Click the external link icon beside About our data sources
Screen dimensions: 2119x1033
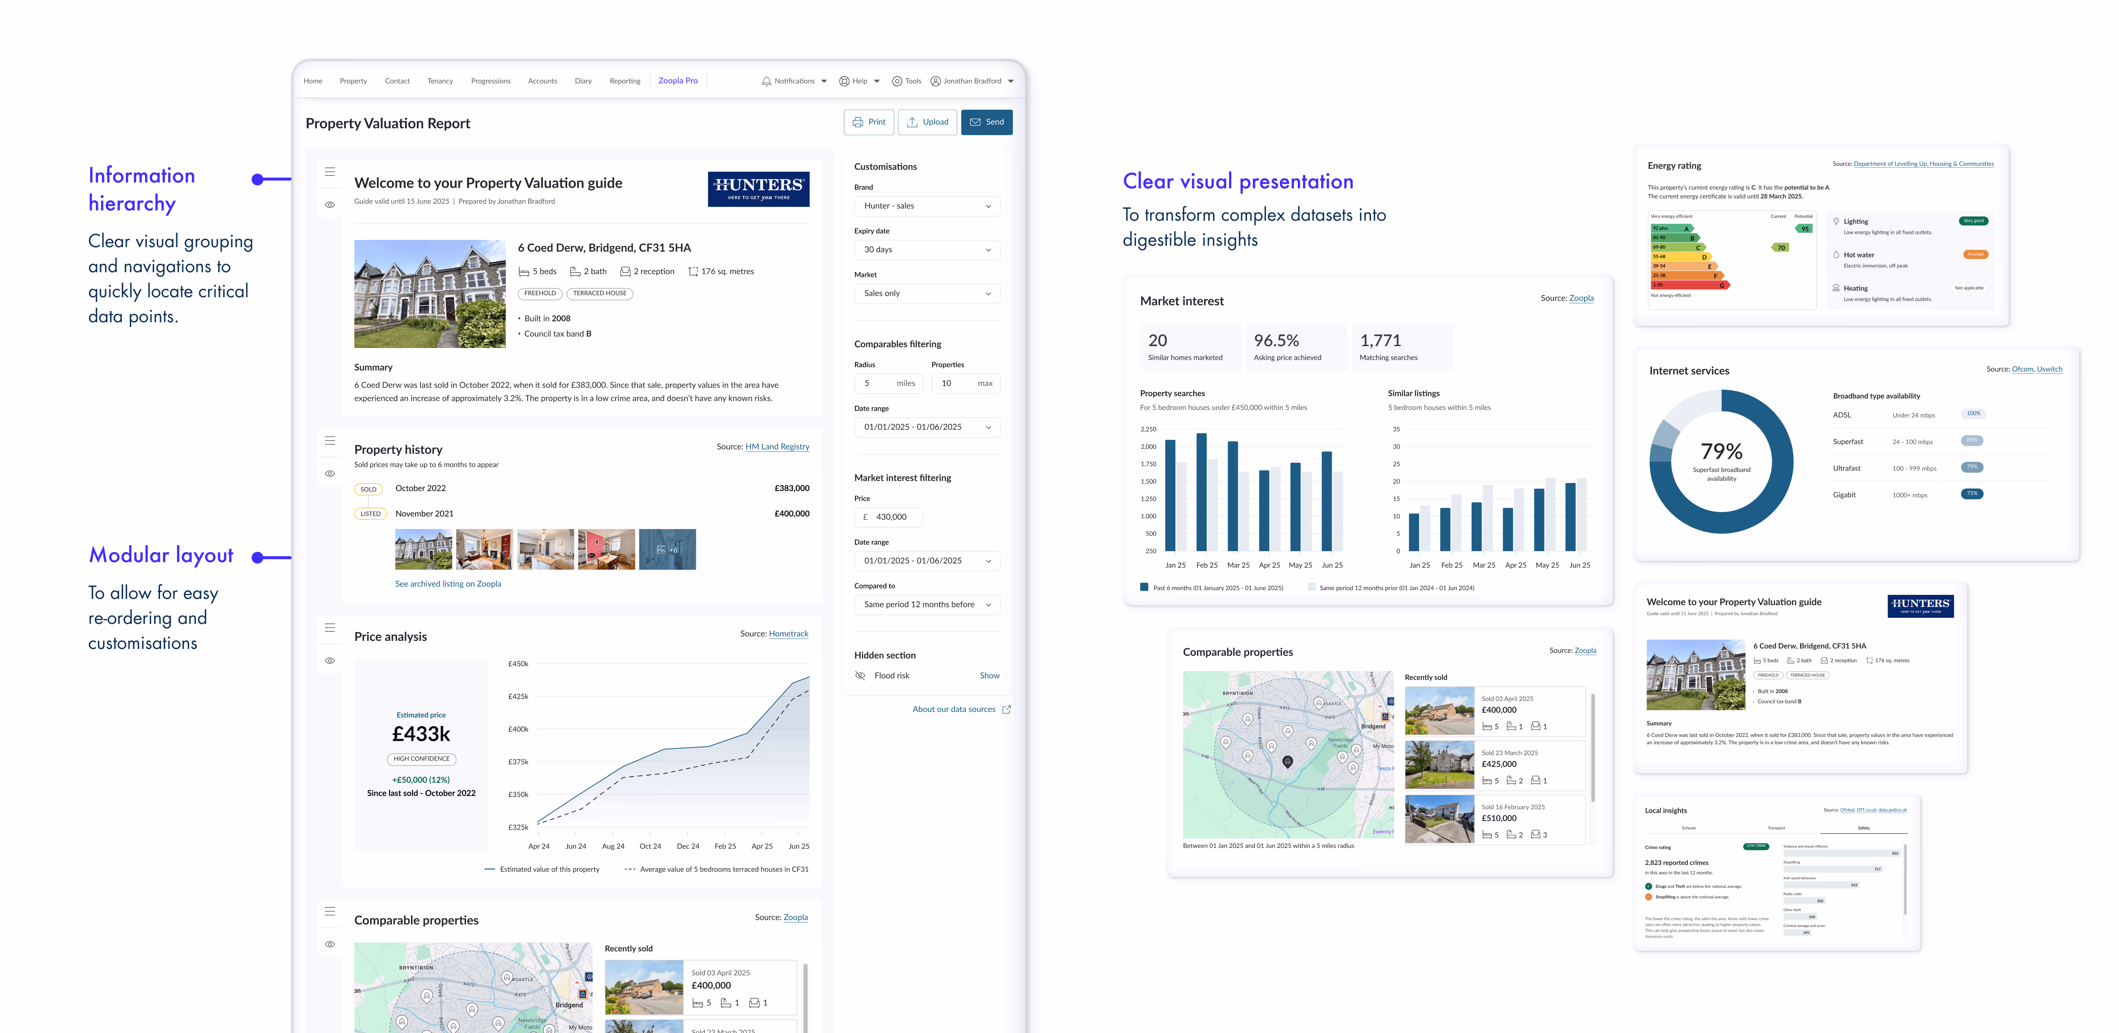(x=1006, y=709)
